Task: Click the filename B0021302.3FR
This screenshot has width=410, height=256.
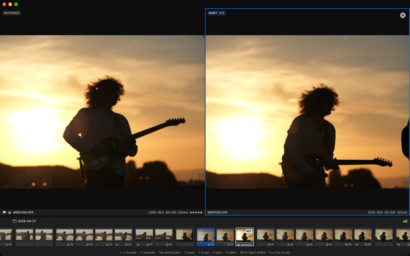Action: [x=217, y=212]
